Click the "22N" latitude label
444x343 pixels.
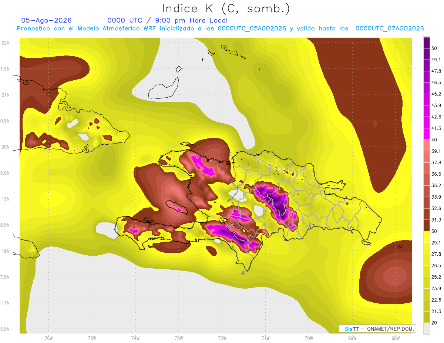pos(6,43)
